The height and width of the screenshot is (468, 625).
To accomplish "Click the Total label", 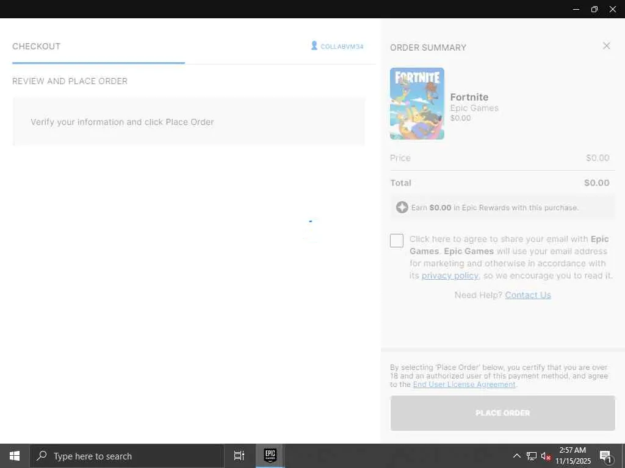I will coord(400,183).
